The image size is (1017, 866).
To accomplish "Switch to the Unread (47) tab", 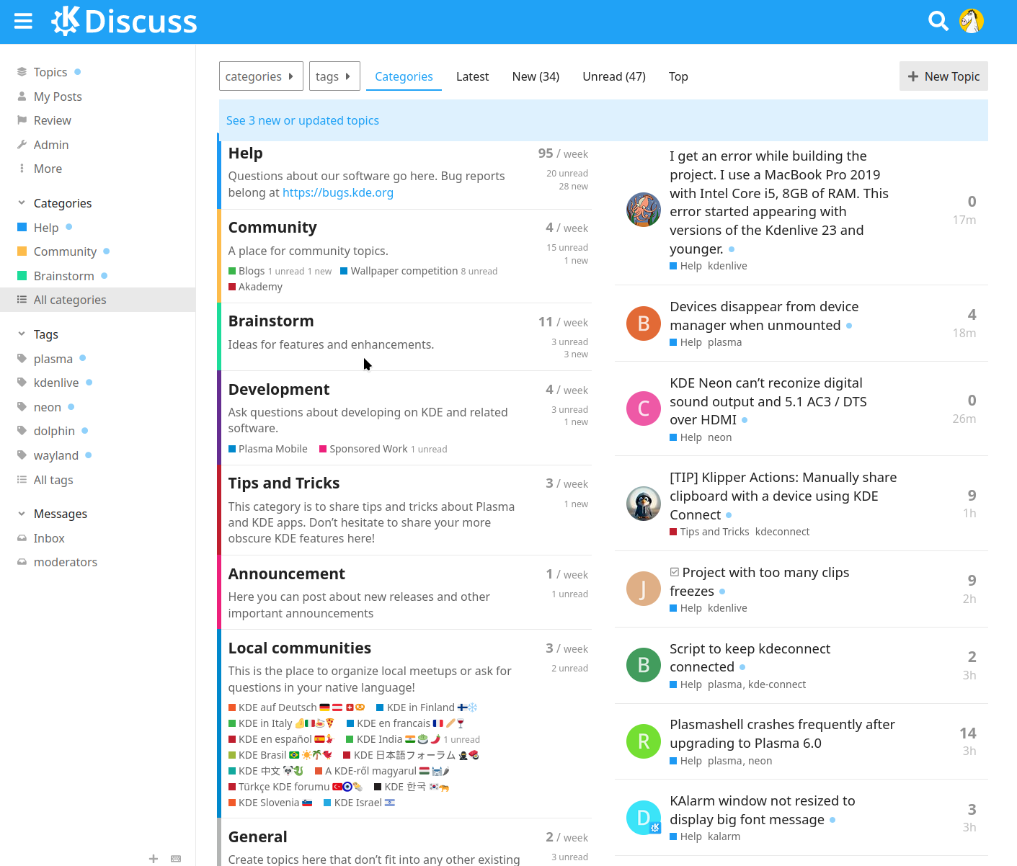I will [614, 76].
